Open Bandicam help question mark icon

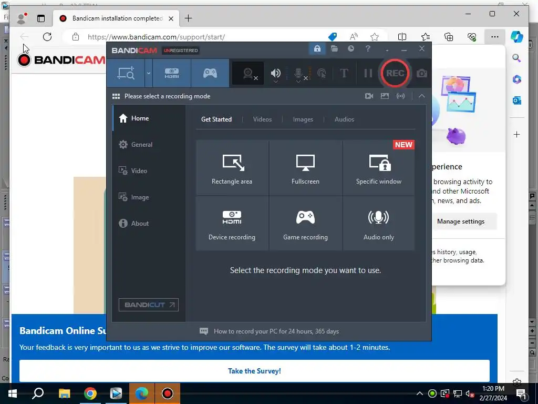coord(368,49)
